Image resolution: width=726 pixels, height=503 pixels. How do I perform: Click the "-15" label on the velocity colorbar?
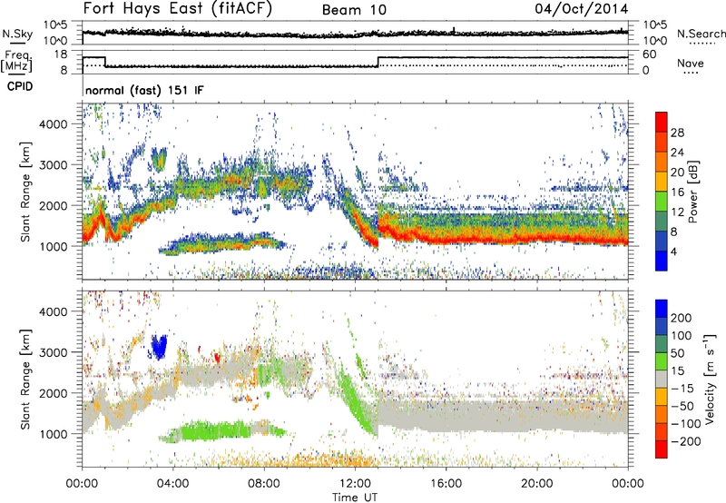[x=682, y=388]
